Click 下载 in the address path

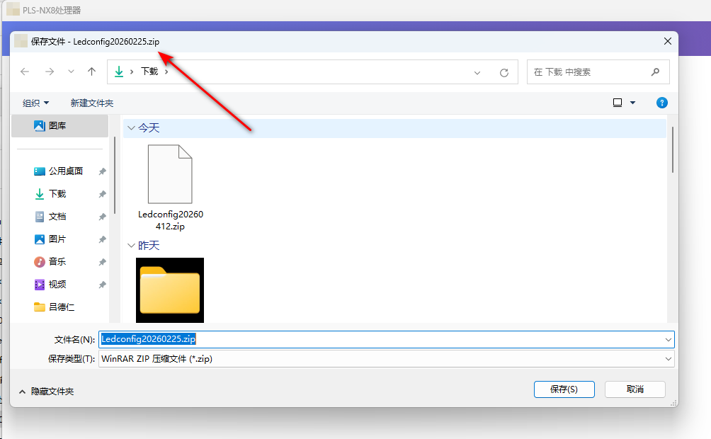(x=149, y=72)
